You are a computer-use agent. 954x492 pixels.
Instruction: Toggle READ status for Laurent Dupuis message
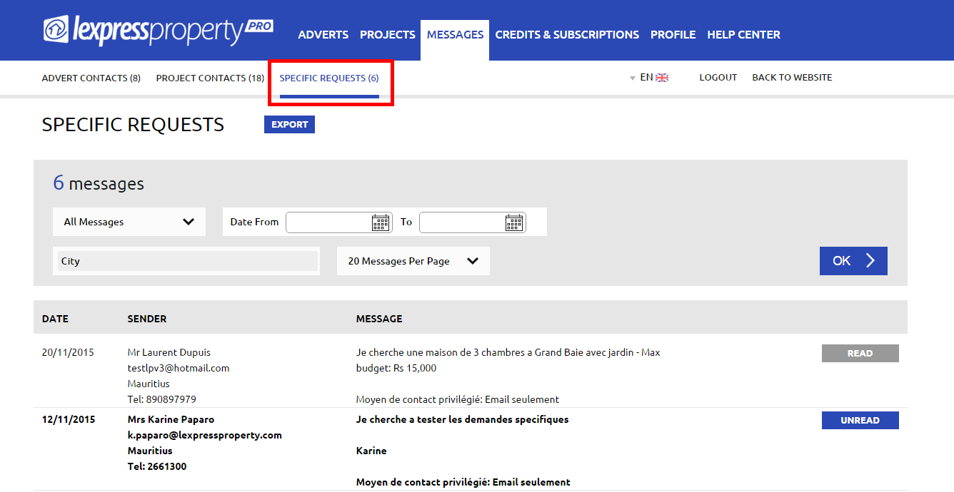click(x=860, y=354)
